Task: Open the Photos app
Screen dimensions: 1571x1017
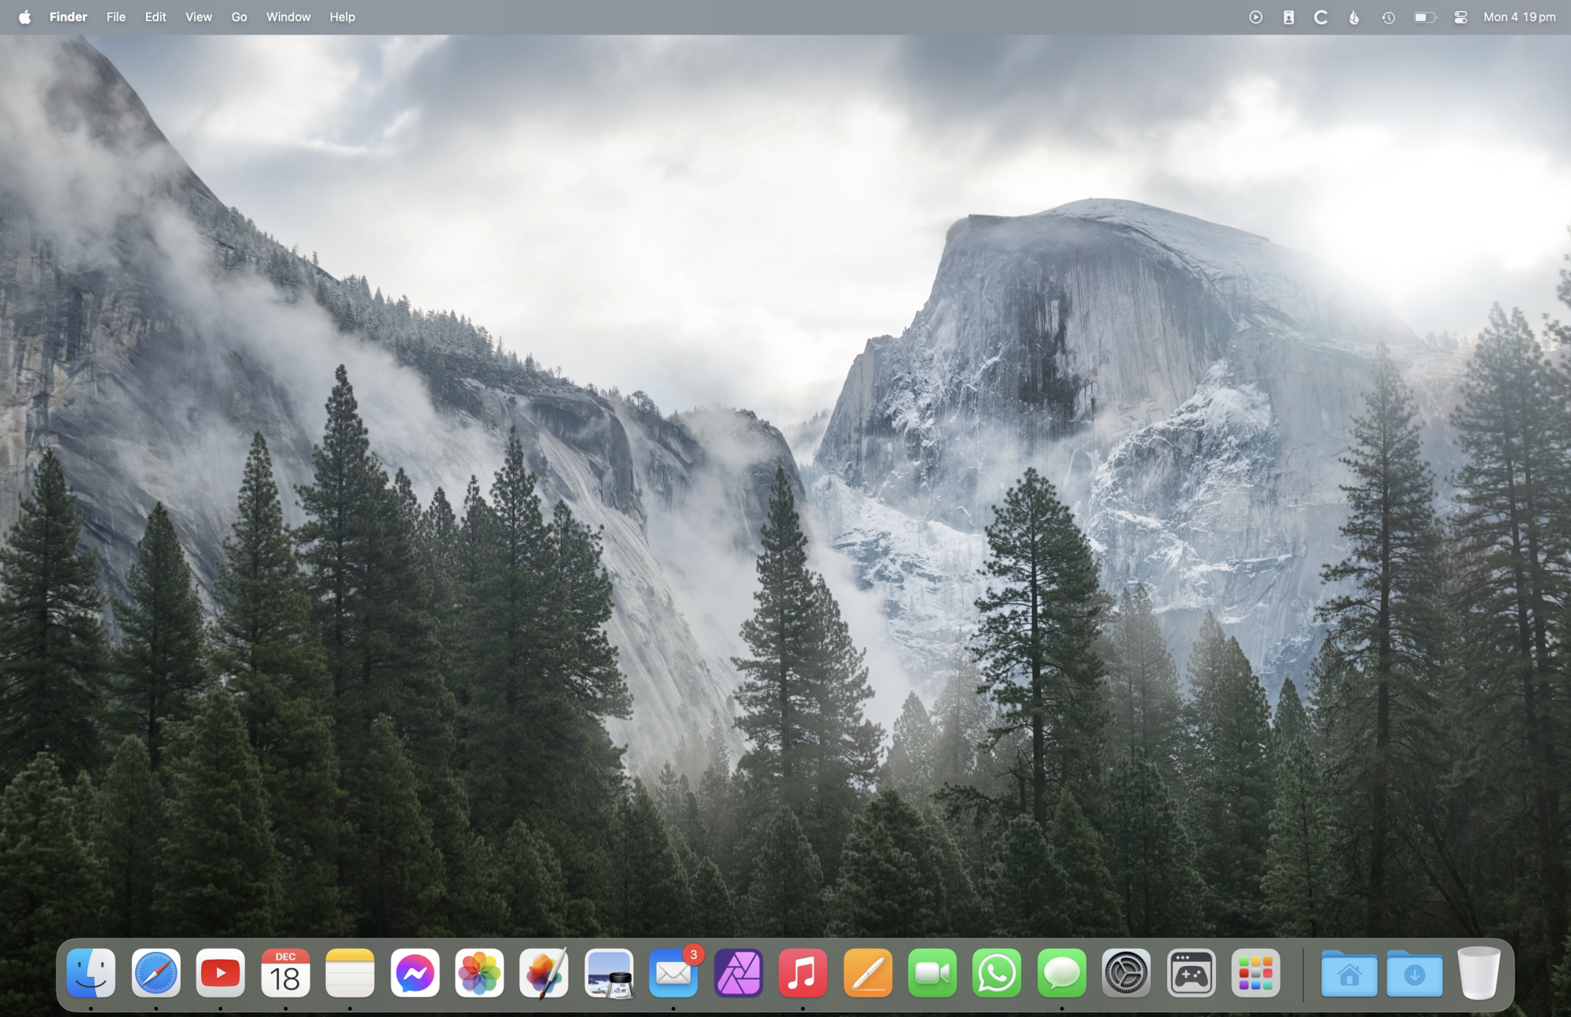Action: [479, 974]
